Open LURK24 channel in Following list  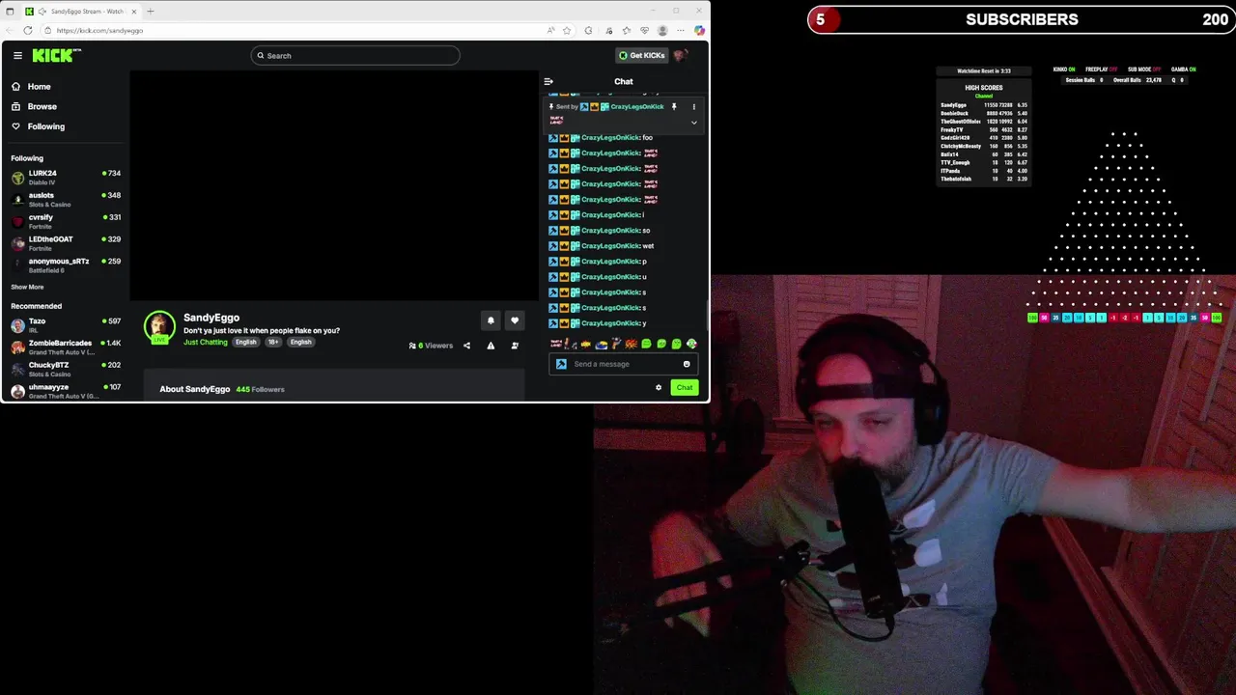66,178
